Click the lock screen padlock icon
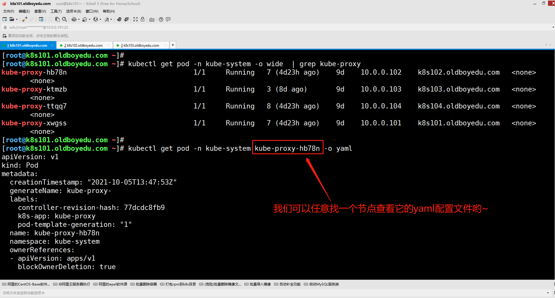The height and width of the screenshot is (298, 555). coord(143,19)
